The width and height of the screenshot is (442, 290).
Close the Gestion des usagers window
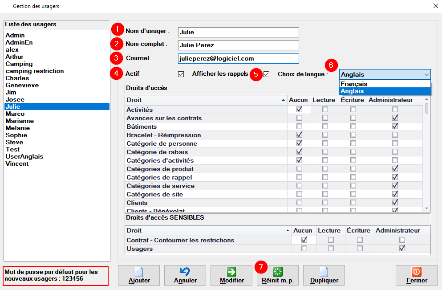pyautogui.click(x=435, y=6)
